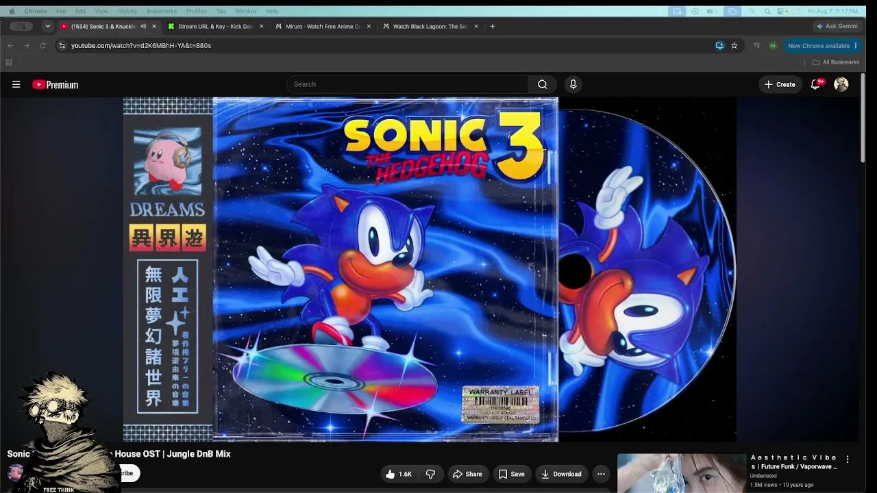Click the Create button
Viewport: 877px width, 493px height.
click(x=780, y=84)
